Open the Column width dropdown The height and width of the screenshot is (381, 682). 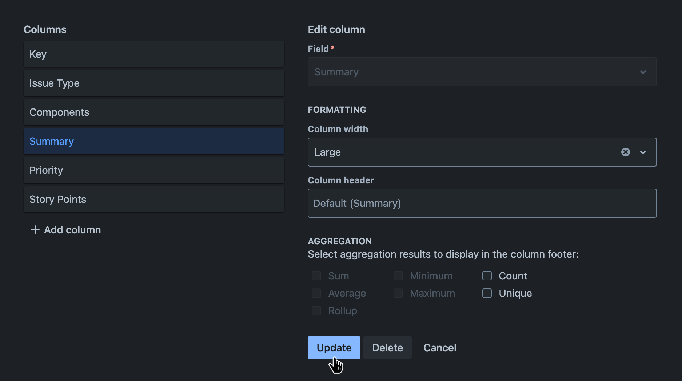click(x=643, y=152)
